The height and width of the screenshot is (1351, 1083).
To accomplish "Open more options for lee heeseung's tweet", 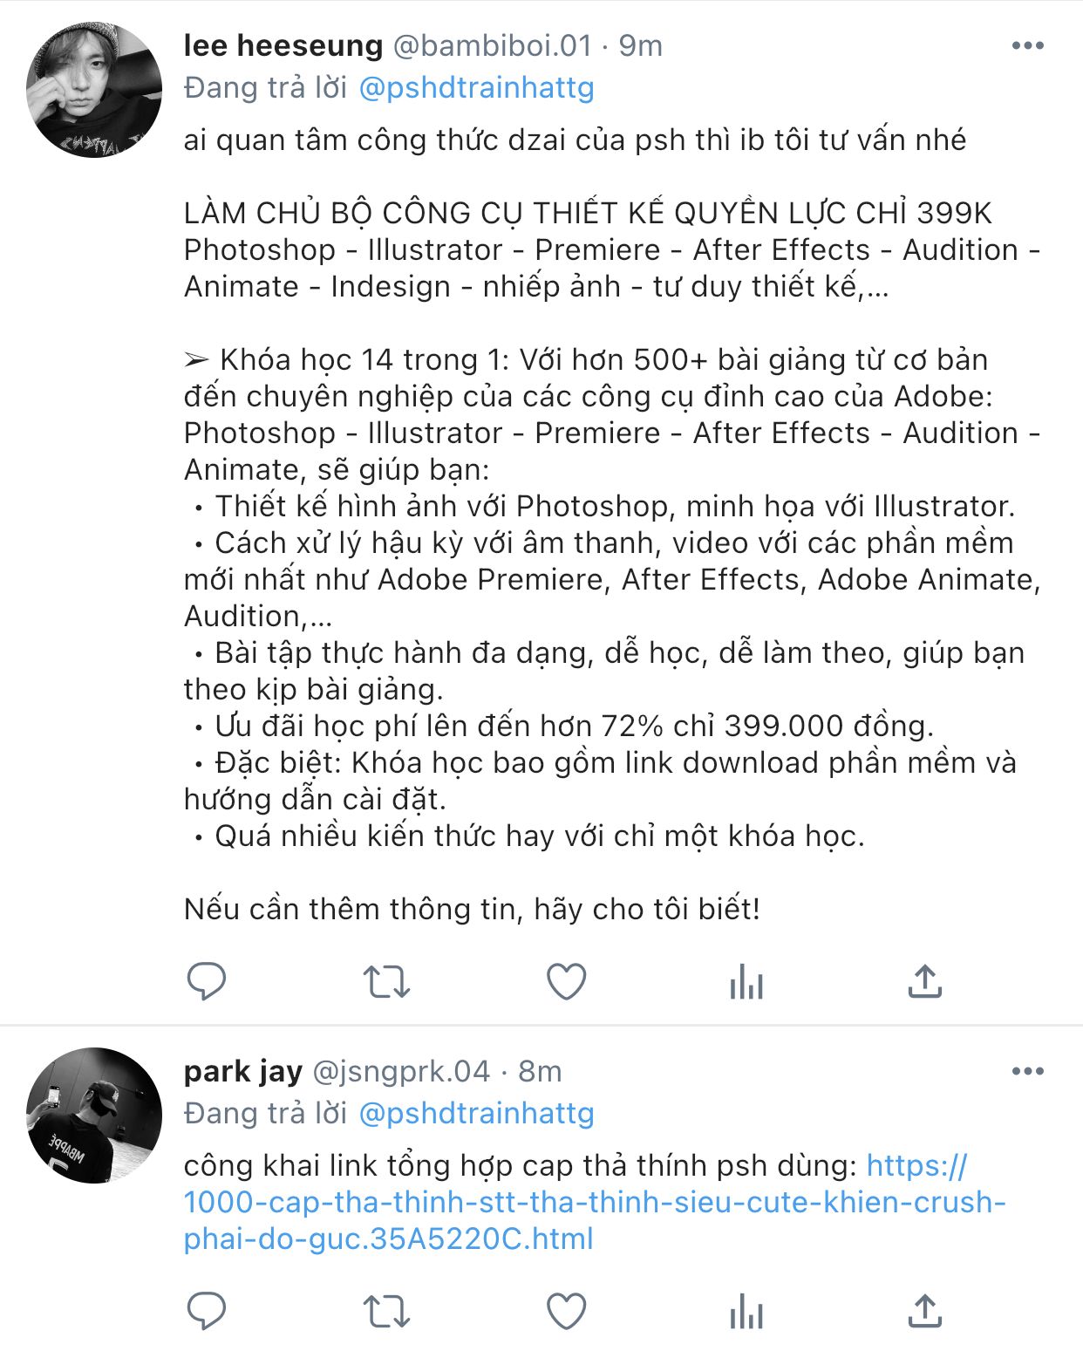I will pos(1027,45).
